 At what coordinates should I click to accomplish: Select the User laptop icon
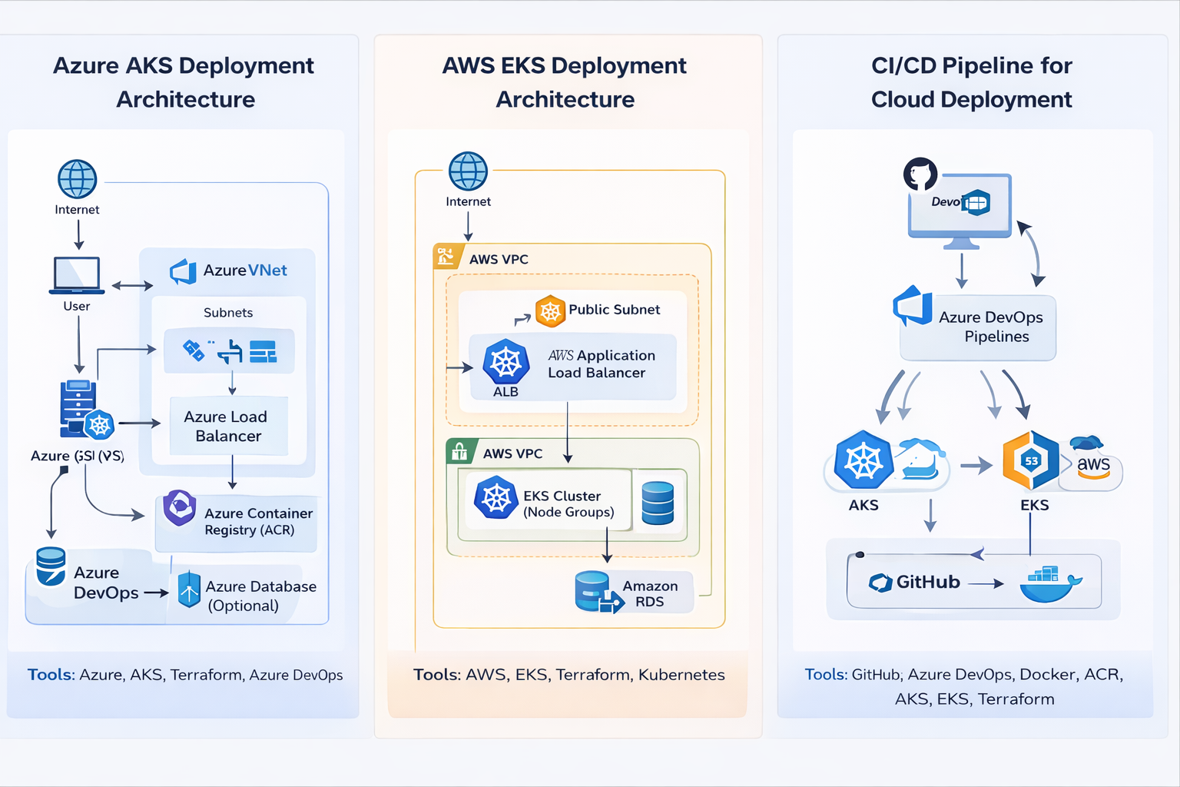click(77, 275)
